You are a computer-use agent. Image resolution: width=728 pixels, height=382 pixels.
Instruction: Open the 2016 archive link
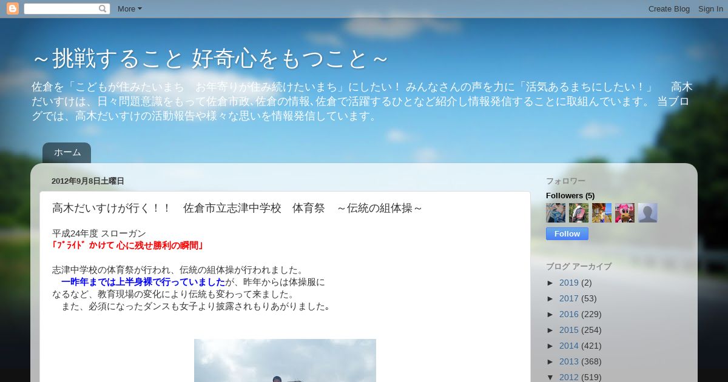click(569, 314)
